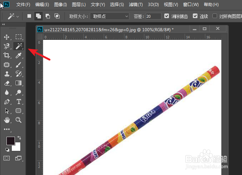Select the History Brush tool
This screenshot has width=242, height=175.
coord(19,74)
